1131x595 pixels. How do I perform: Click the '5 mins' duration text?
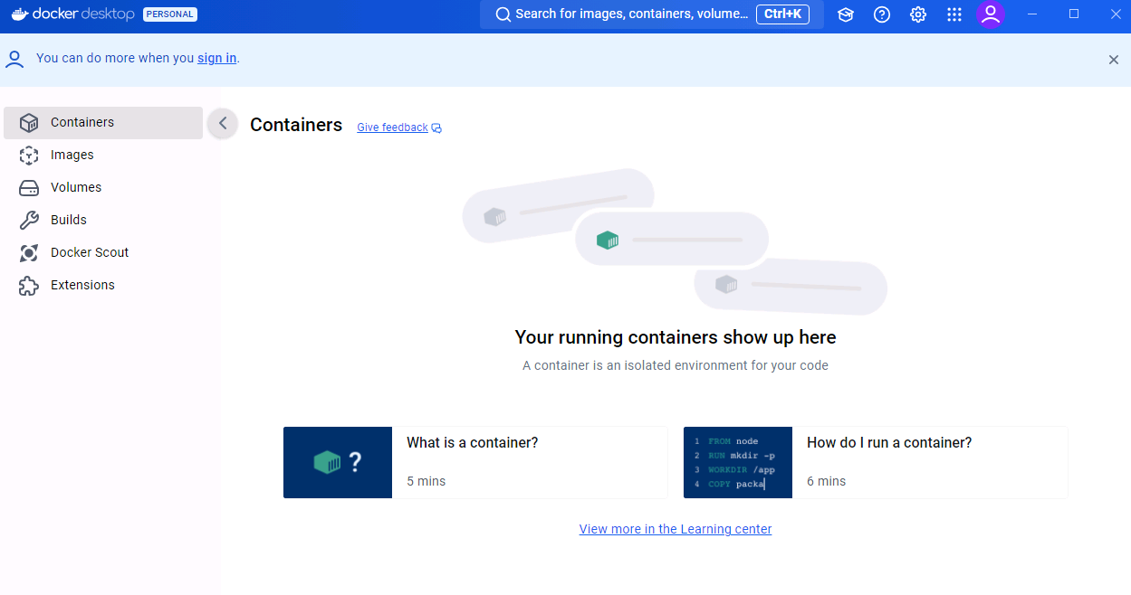[427, 481]
